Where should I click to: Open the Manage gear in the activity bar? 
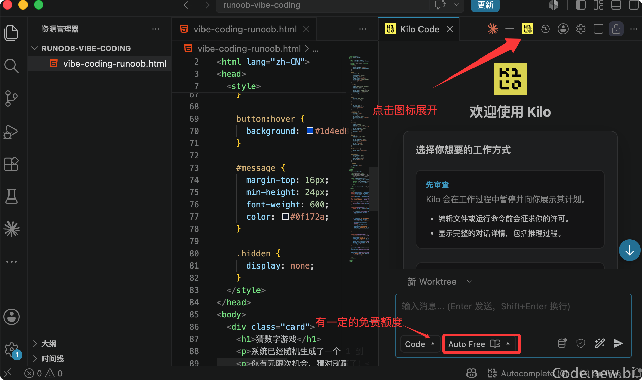12,349
